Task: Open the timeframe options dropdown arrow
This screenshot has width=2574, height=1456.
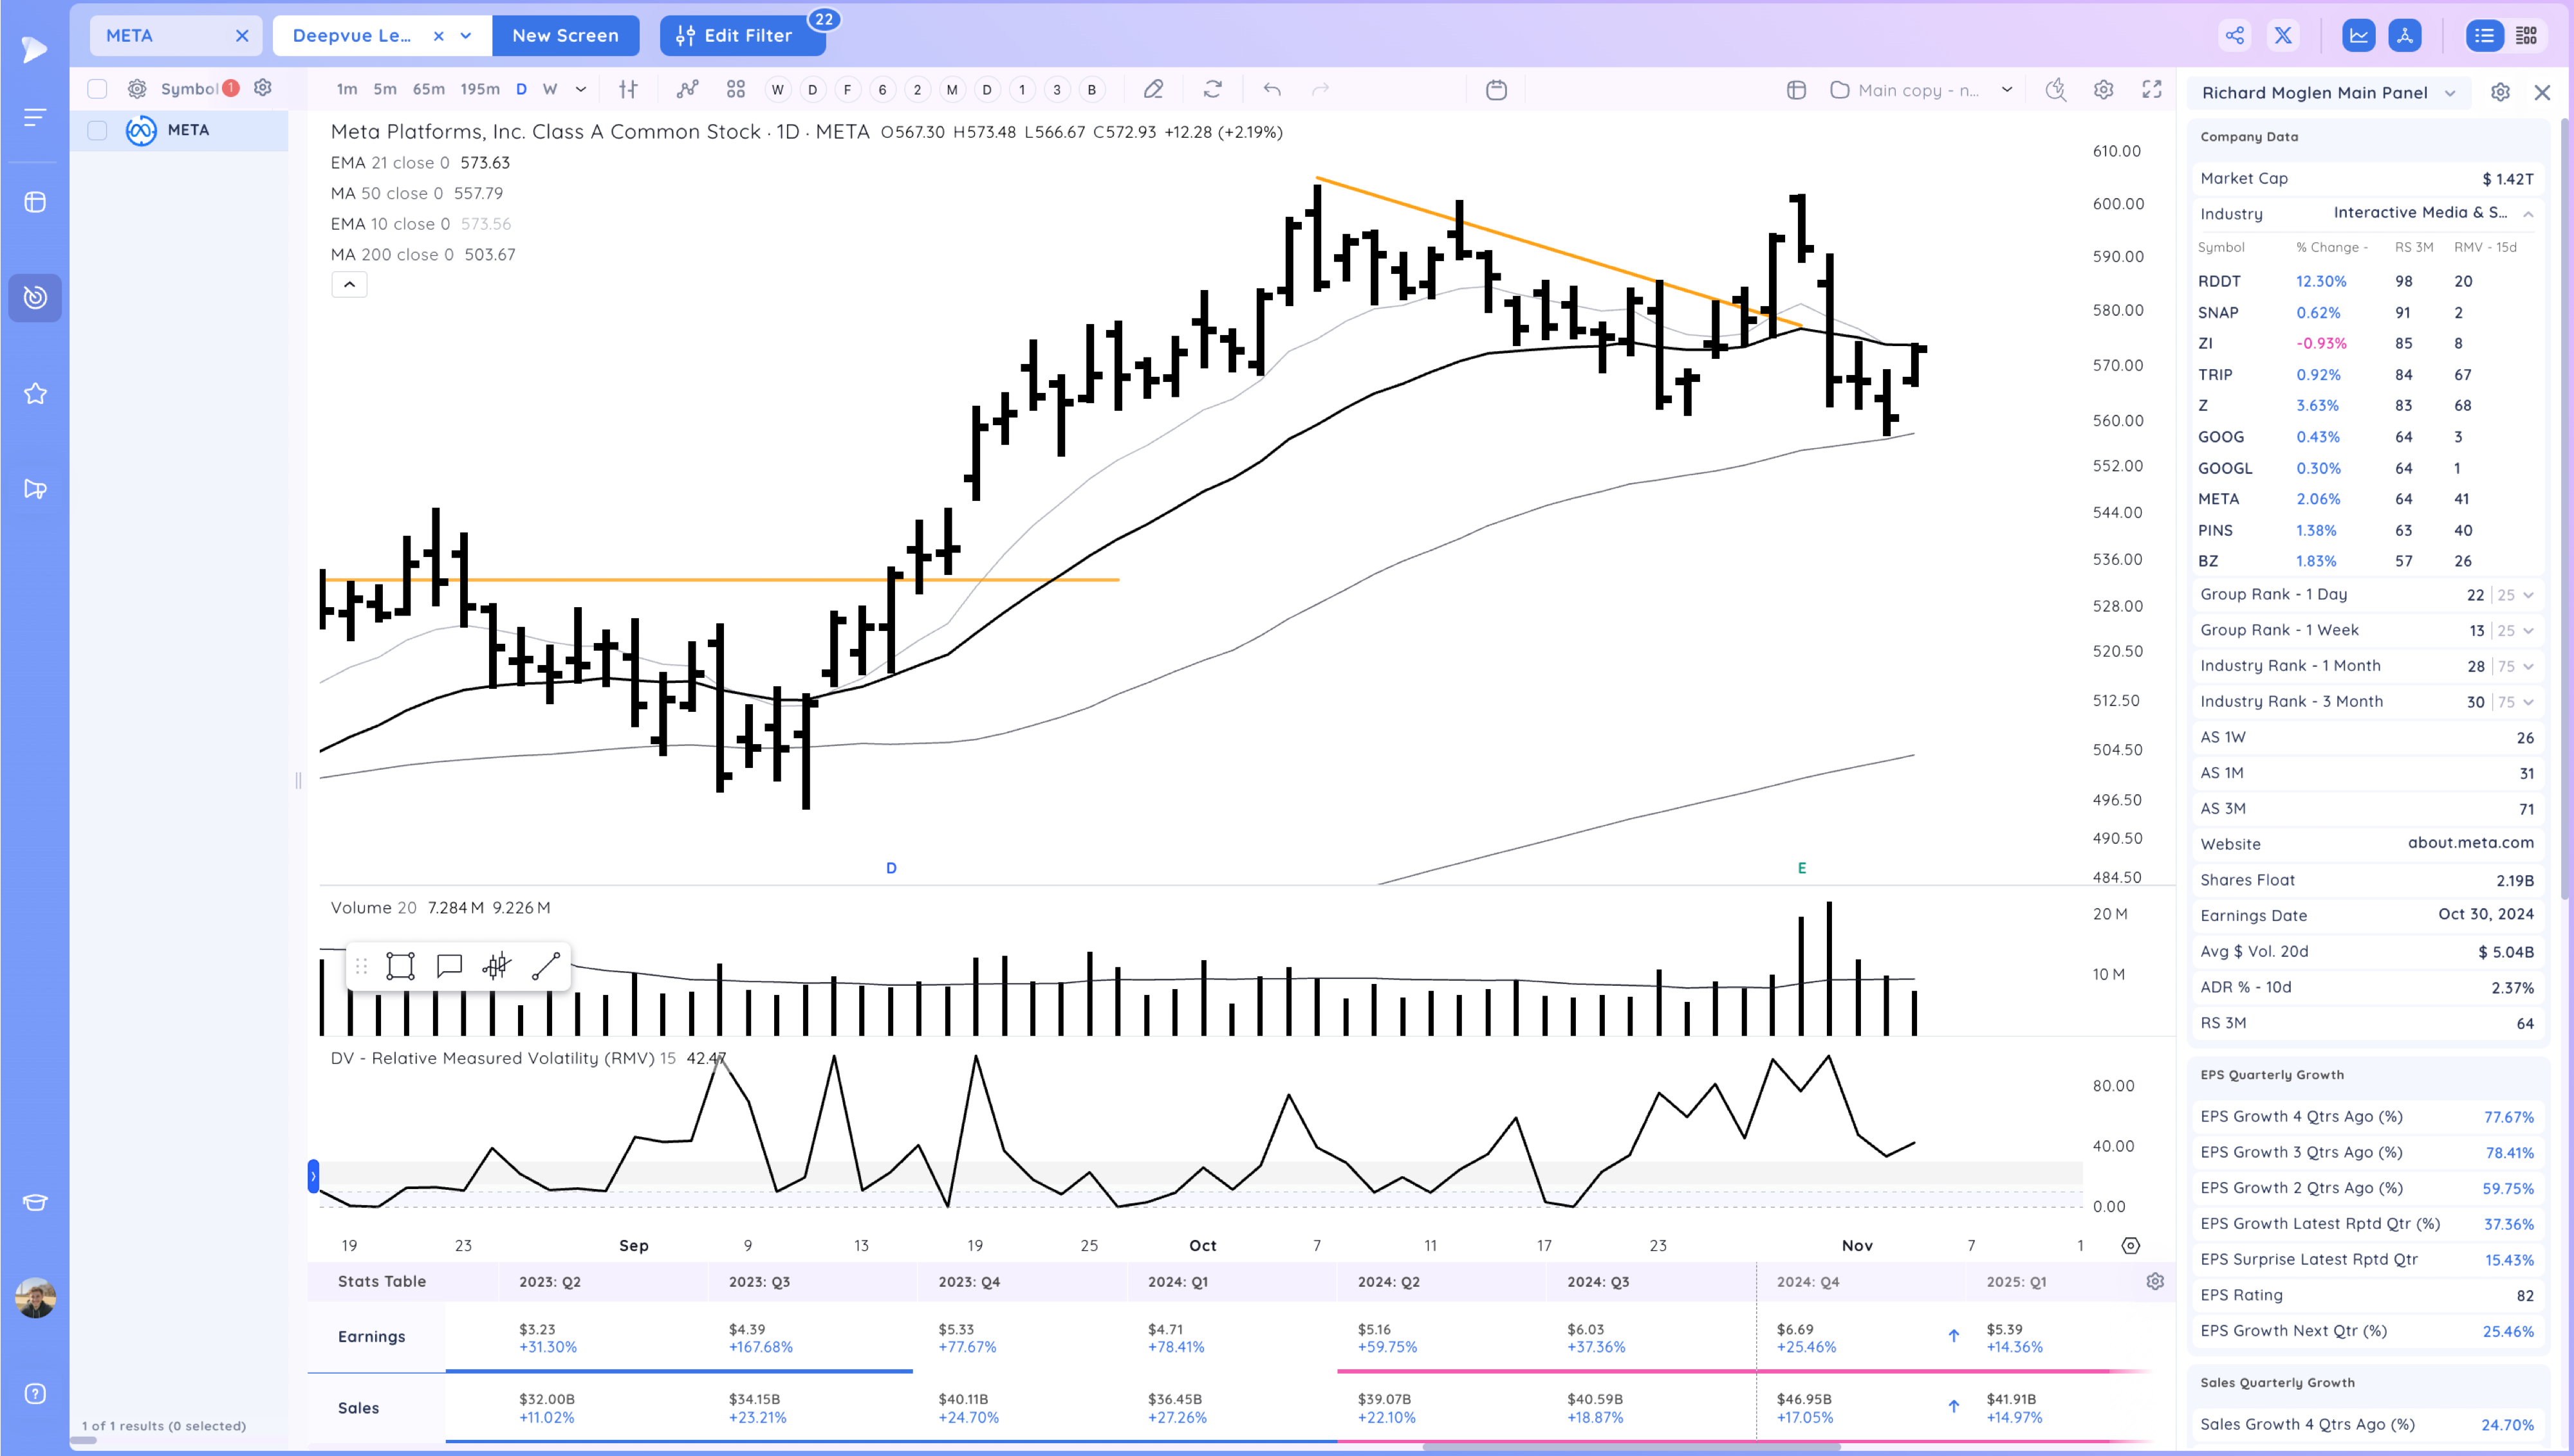Action: pyautogui.click(x=580, y=90)
